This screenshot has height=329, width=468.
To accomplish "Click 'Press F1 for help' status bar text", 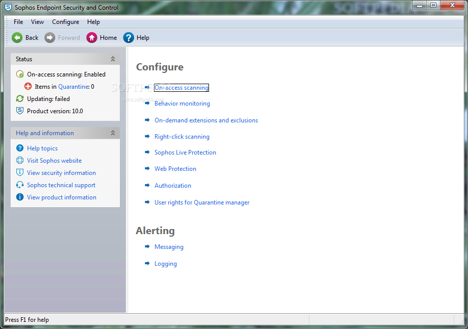I will (27, 319).
